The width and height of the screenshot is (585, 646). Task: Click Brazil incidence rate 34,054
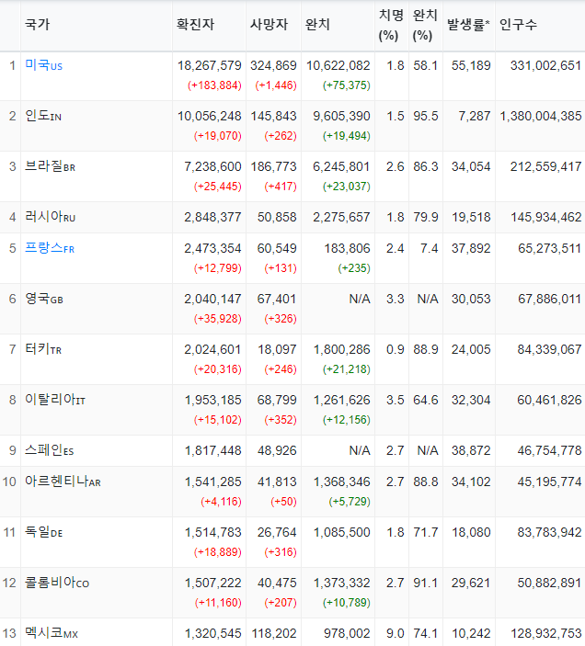(x=471, y=167)
